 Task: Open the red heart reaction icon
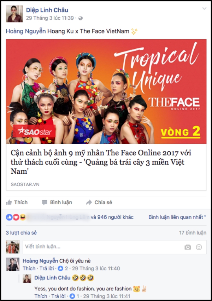[16, 217]
